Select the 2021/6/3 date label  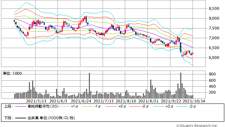click(x=58, y=101)
